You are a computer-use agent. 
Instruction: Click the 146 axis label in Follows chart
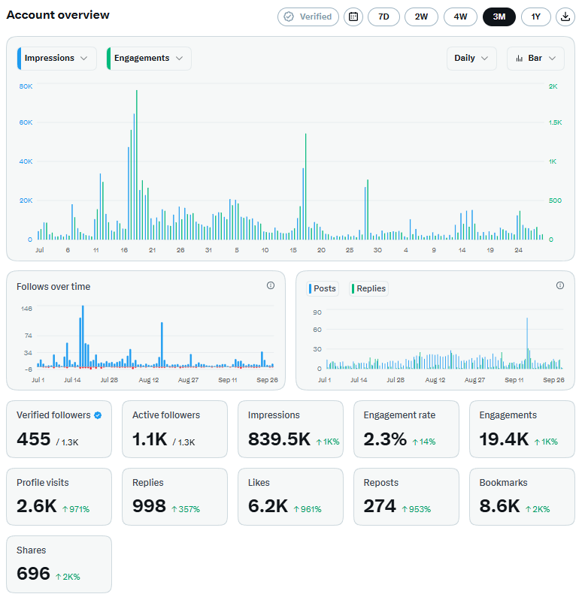[26, 309]
